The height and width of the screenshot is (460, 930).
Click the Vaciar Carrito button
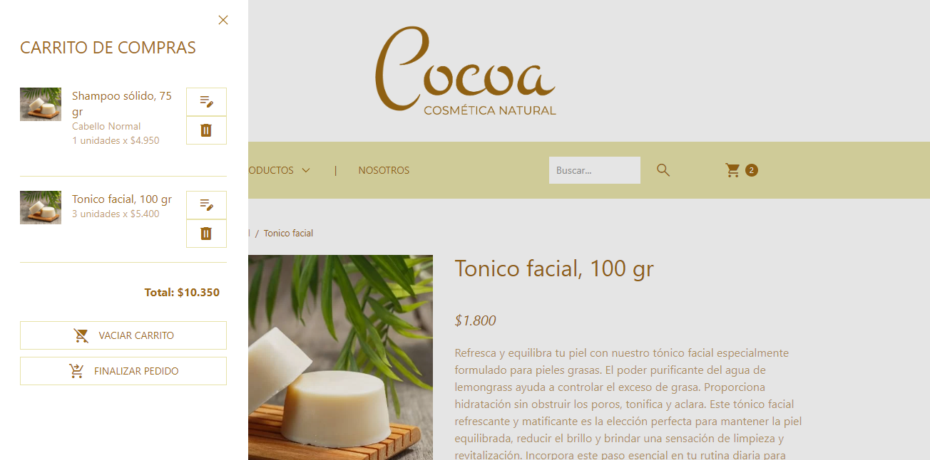(x=123, y=335)
